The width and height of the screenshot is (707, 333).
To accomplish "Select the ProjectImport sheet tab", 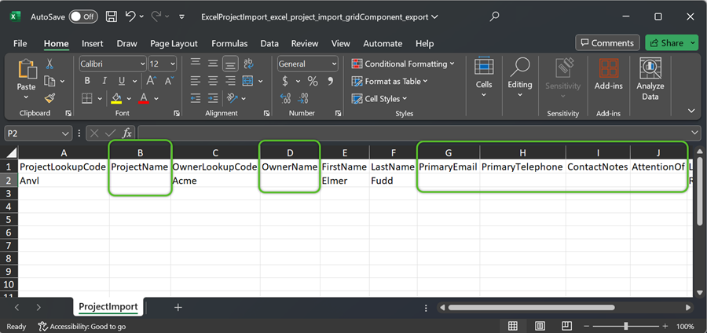I will pyautogui.click(x=108, y=307).
